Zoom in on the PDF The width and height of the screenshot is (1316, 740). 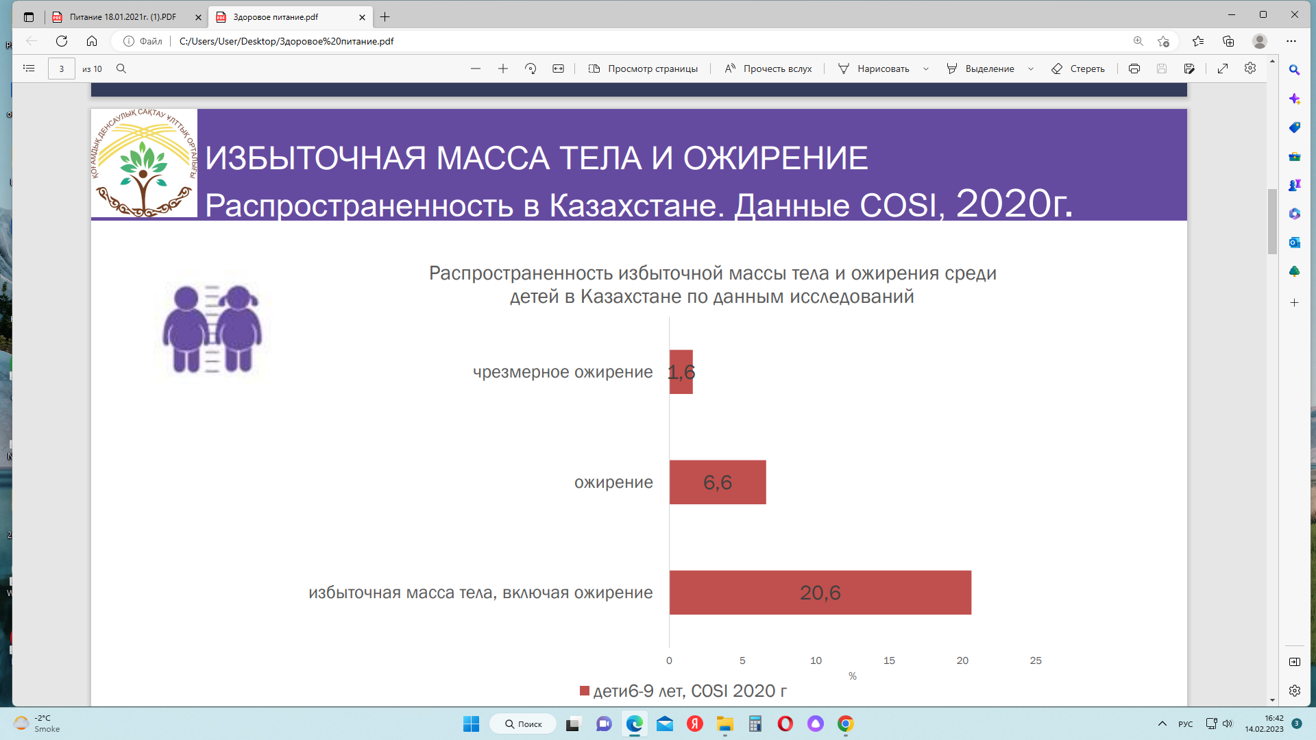pos(503,69)
